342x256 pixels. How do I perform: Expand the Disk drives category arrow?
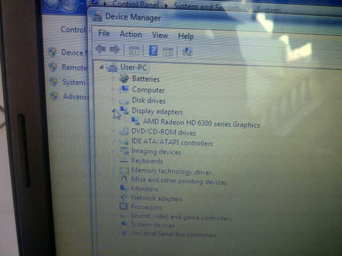tap(113, 100)
